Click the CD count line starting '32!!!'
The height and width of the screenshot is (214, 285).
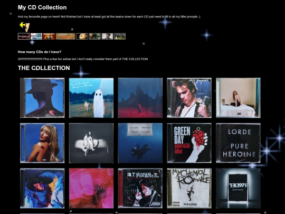83,59
